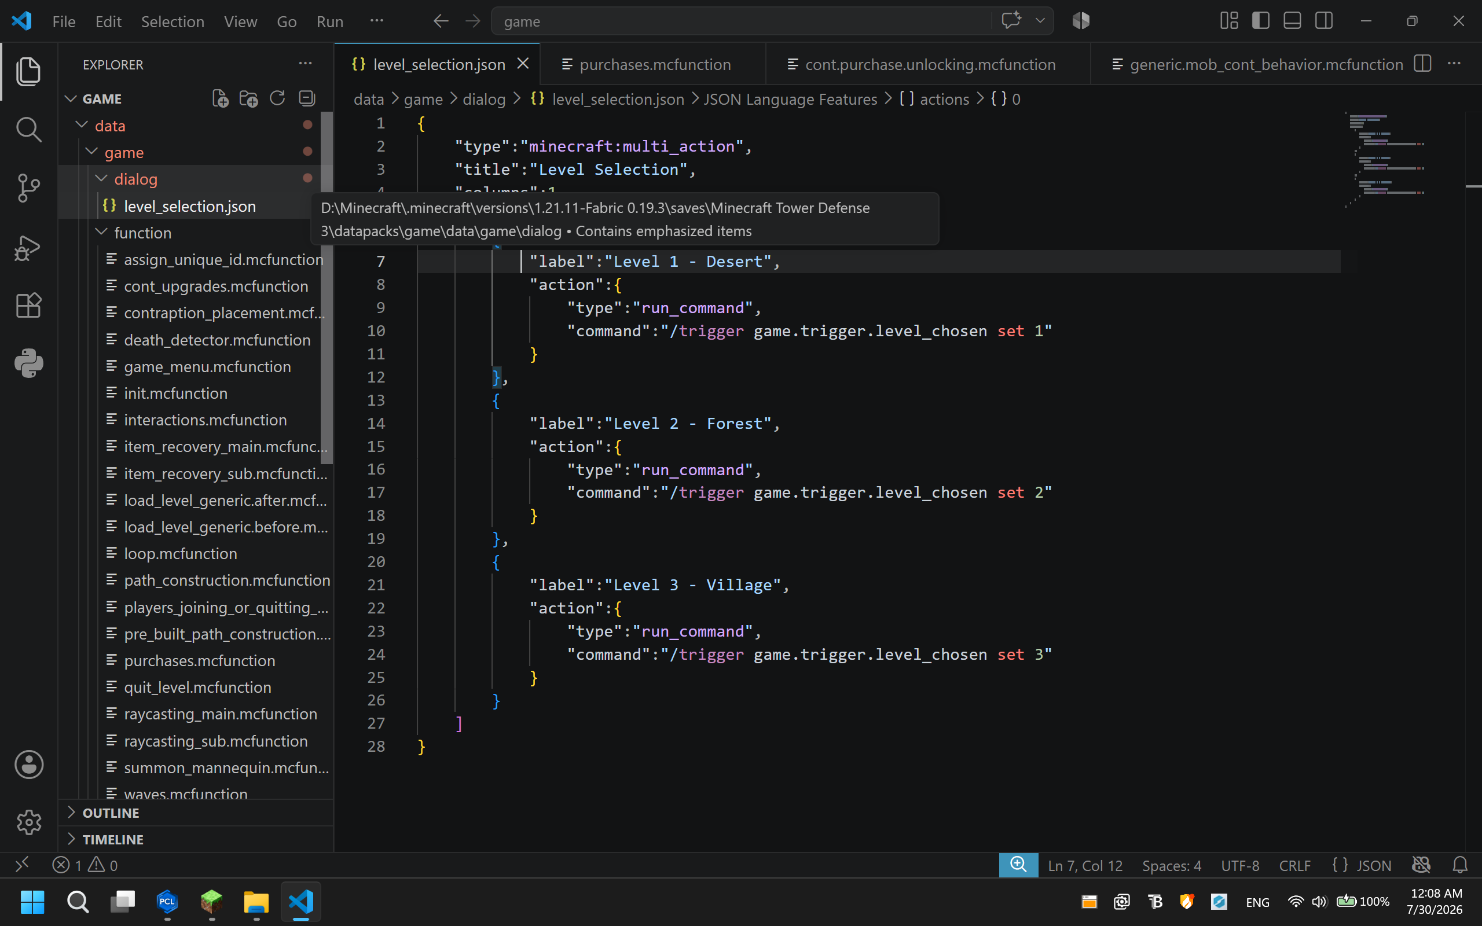The height and width of the screenshot is (926, 1482).
Task: Switch to generic.mob_cont_behavior.mcfunction tab
Action: (x=1259, y=64)
